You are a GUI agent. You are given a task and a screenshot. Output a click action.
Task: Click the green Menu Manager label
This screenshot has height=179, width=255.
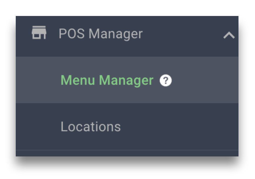click(107, 80)
